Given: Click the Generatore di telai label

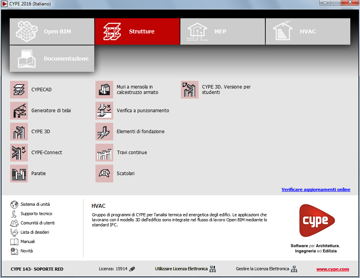Looking at the screenshot, I should click(51, 111).
